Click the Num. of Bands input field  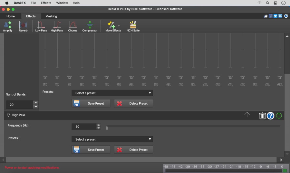[19, 105]
